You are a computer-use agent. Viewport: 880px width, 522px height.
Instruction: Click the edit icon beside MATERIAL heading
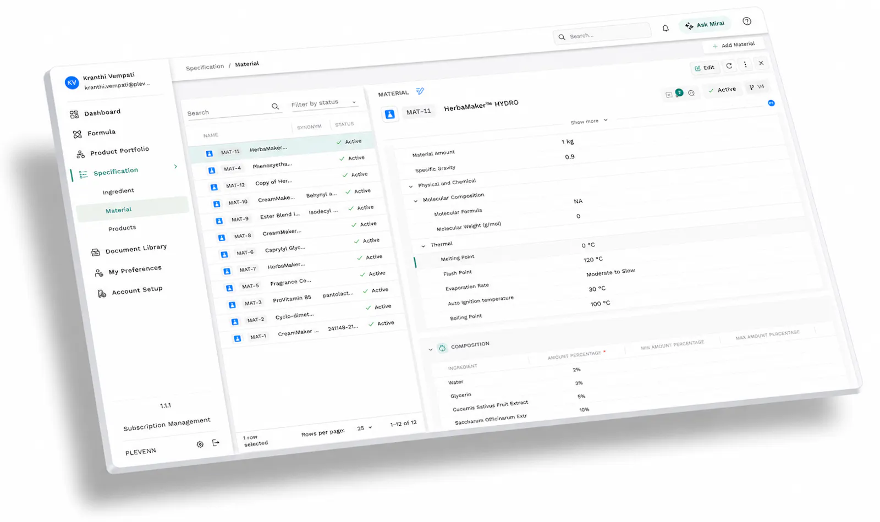pos(420,91)
